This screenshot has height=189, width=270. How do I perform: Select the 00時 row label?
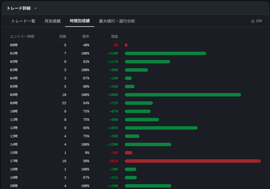coord(14,45)
